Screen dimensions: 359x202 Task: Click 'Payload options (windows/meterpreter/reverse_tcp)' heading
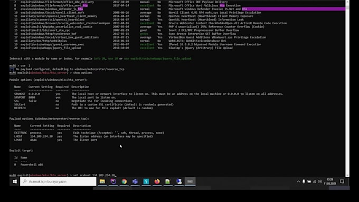[49, 119]
